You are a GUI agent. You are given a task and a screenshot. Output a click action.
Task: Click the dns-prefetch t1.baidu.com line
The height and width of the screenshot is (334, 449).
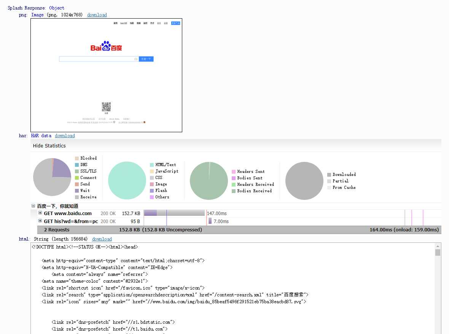pos(110,329)
